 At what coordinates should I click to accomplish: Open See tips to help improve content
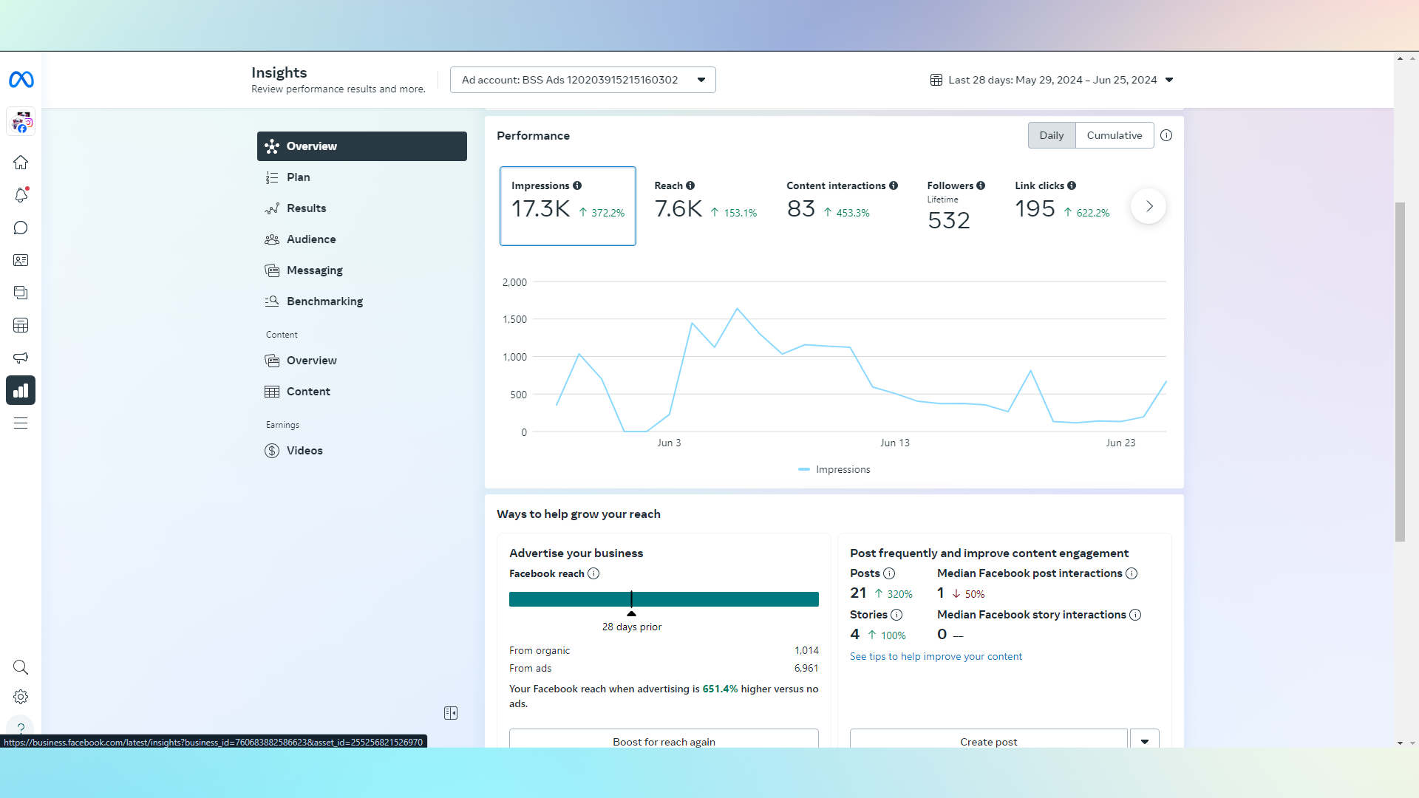click(x=936, y=656)
